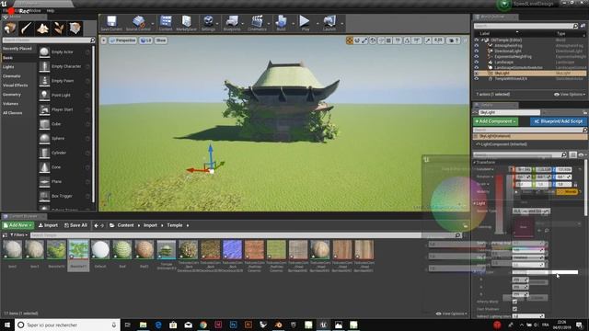The height and width of the screenshot is (331, 589).
Task: Toggle visibility of Landscape actor
Action: (477, 62)
